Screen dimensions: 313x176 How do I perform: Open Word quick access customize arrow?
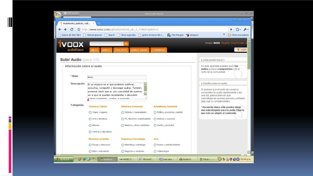tap(82, 13)
